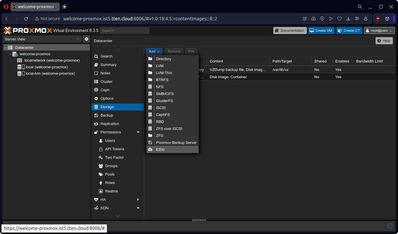398x234 pixels.
Task: Open the Add storage dropdown
Action: point(154,51)
